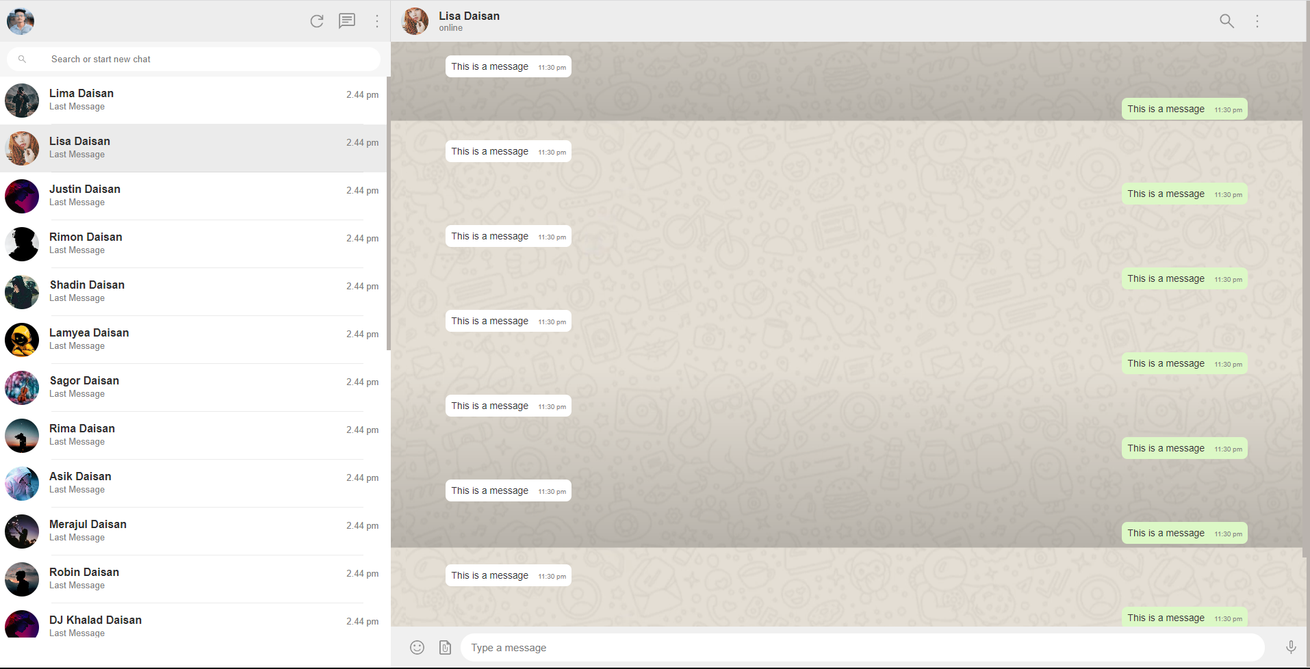Open the Justin Daisan chat
The width and height of the screenshot is (1310, 669).
pos(194,196)
